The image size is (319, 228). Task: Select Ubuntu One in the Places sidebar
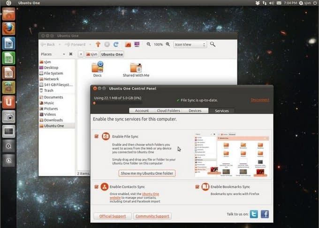(x=57, y=126)
